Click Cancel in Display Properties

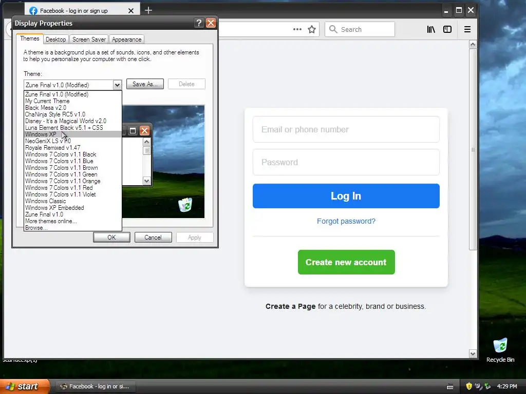pyautogui.click(x=153, y=238)
